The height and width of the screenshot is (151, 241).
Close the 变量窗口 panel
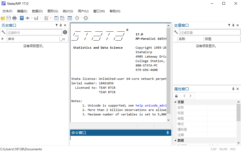238,25
